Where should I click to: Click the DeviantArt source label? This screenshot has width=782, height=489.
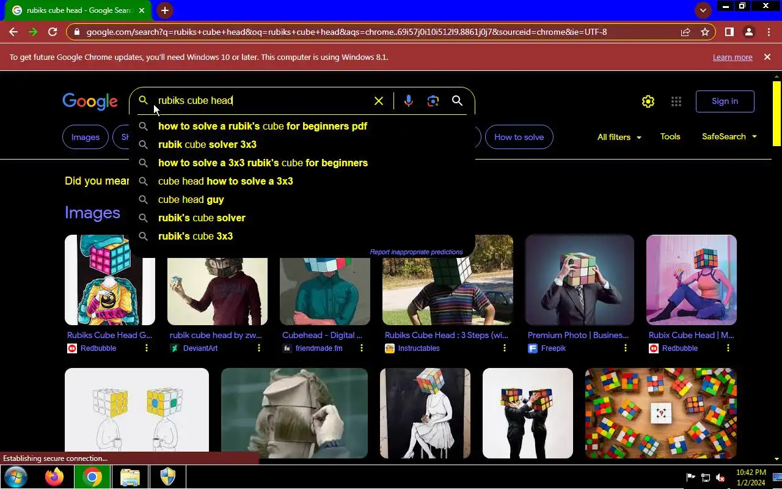(199, 348)
